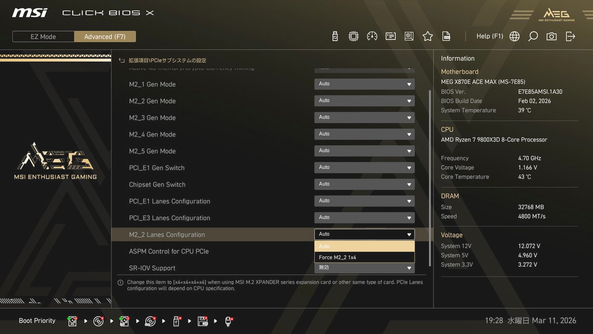Open the LOG file icon
Screen dimensions: 593x334
click(446, 36)
